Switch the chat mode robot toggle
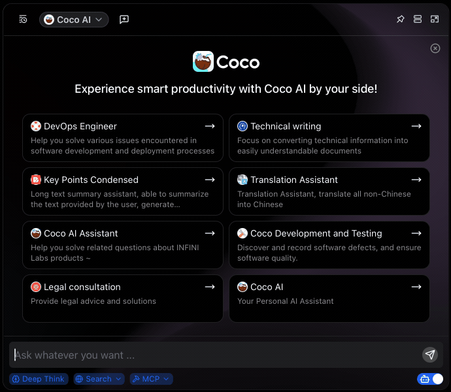This screenshot has width=451, height=392. (430, 379)
